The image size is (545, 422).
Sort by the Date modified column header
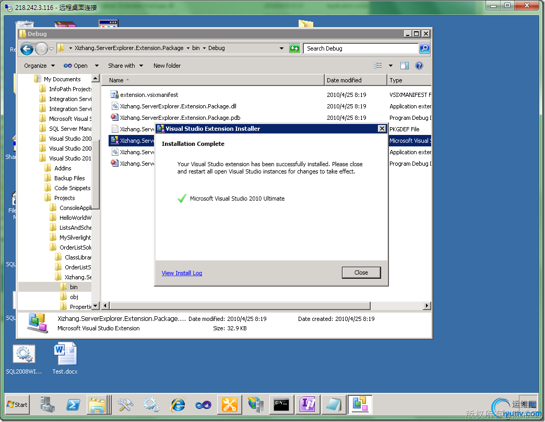point(356,80)
